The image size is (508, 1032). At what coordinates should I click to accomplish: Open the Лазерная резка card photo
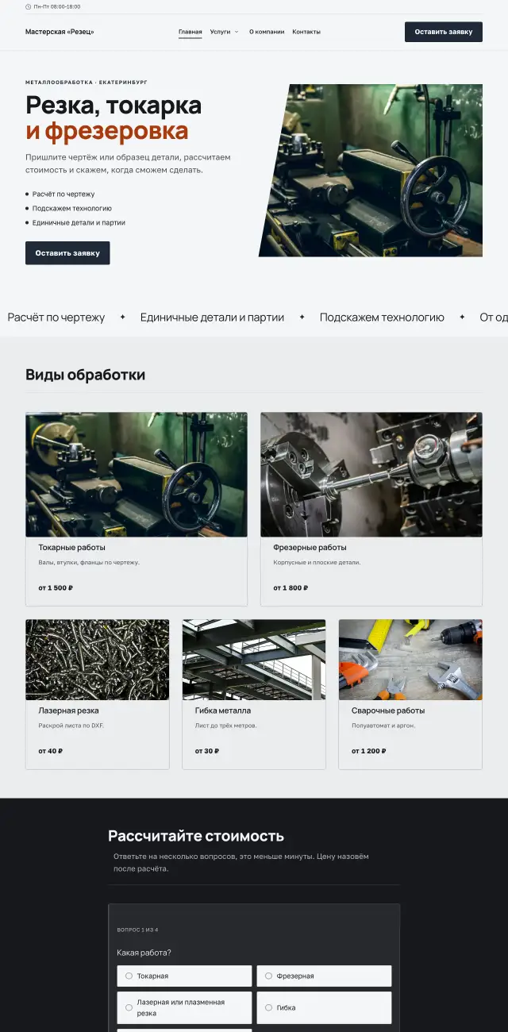(x=98, y=660)
